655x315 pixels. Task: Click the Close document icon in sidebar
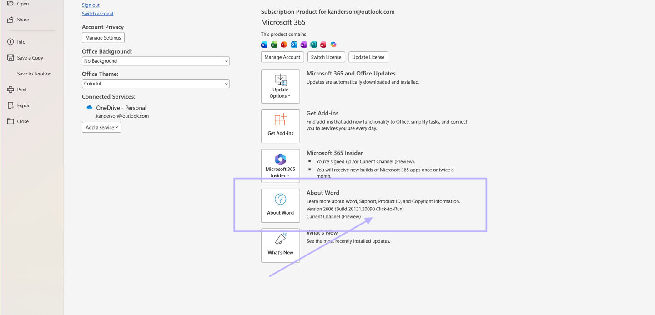(10, 121)
